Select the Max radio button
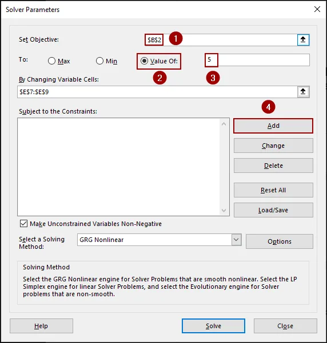The width and height of the screenshot is (327, 343). (51, 61)
